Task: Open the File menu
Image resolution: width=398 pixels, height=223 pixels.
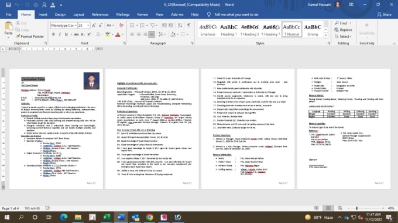Action: pyautogui.click(x=8, y=15)
